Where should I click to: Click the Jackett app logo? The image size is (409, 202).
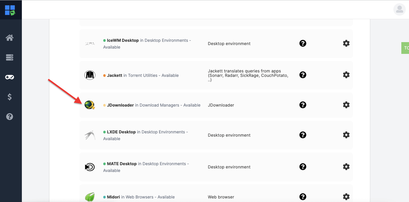pos(90,75)
